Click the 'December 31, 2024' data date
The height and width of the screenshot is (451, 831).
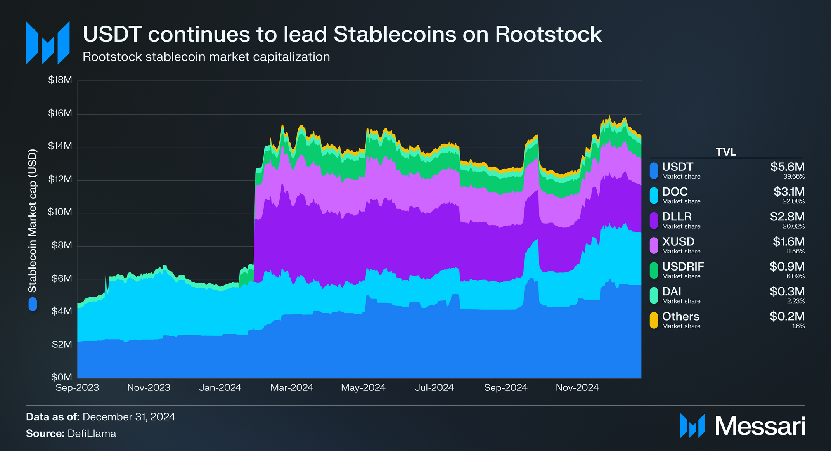click(129, 417)
